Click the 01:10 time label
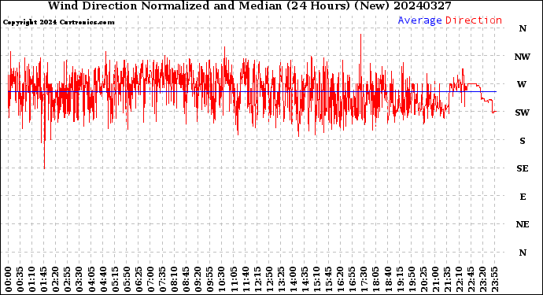Screen dimensions: 543x295 click(x=31, y=279)
